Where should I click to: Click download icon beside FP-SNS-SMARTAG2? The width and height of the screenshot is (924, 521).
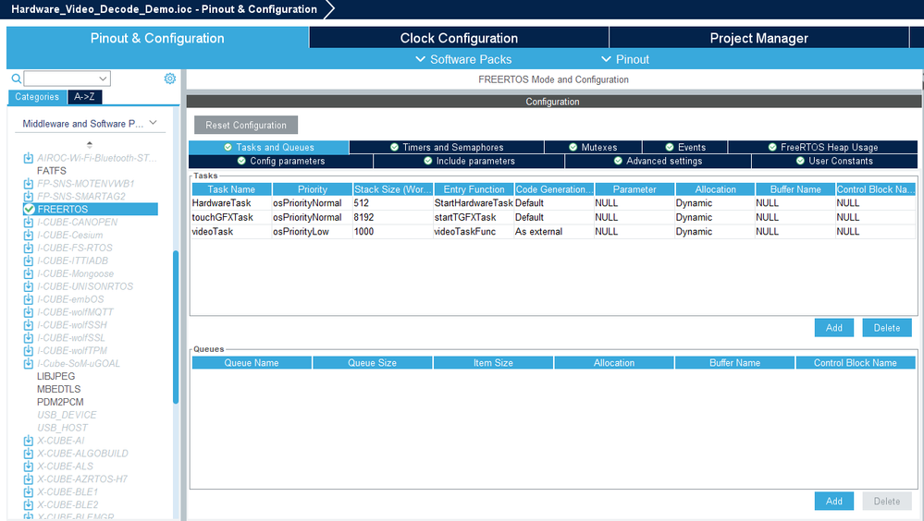click(29, 197)
